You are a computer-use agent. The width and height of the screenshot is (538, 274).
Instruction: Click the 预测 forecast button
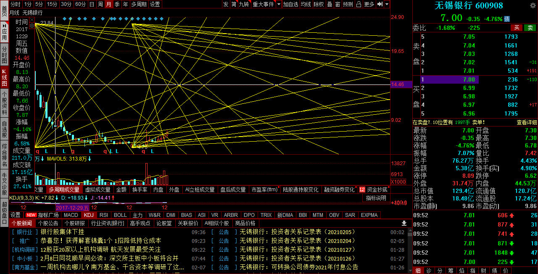(x=348, y=4)
